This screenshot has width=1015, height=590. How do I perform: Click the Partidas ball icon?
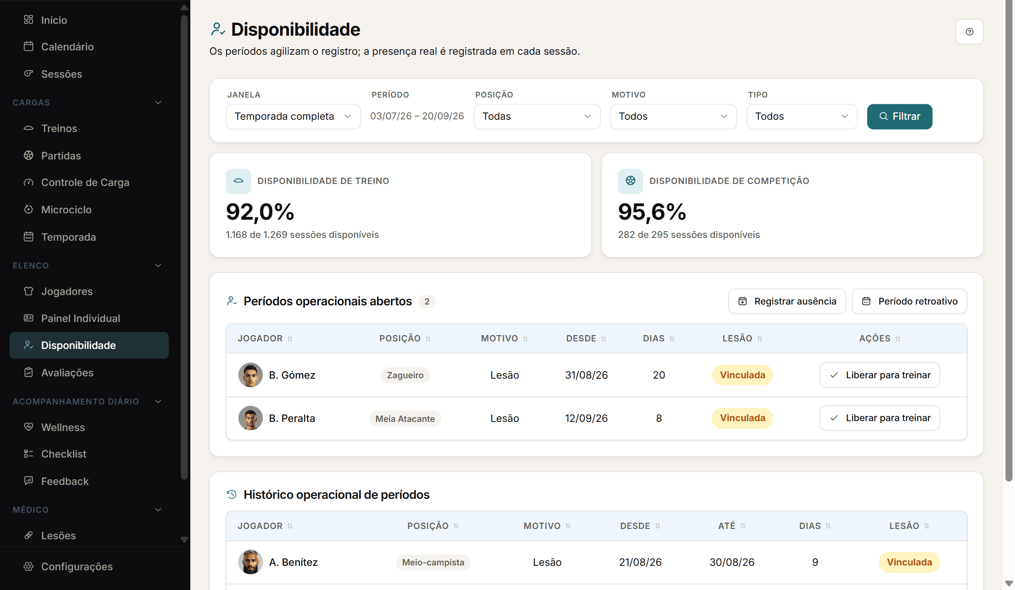point(29,155)
